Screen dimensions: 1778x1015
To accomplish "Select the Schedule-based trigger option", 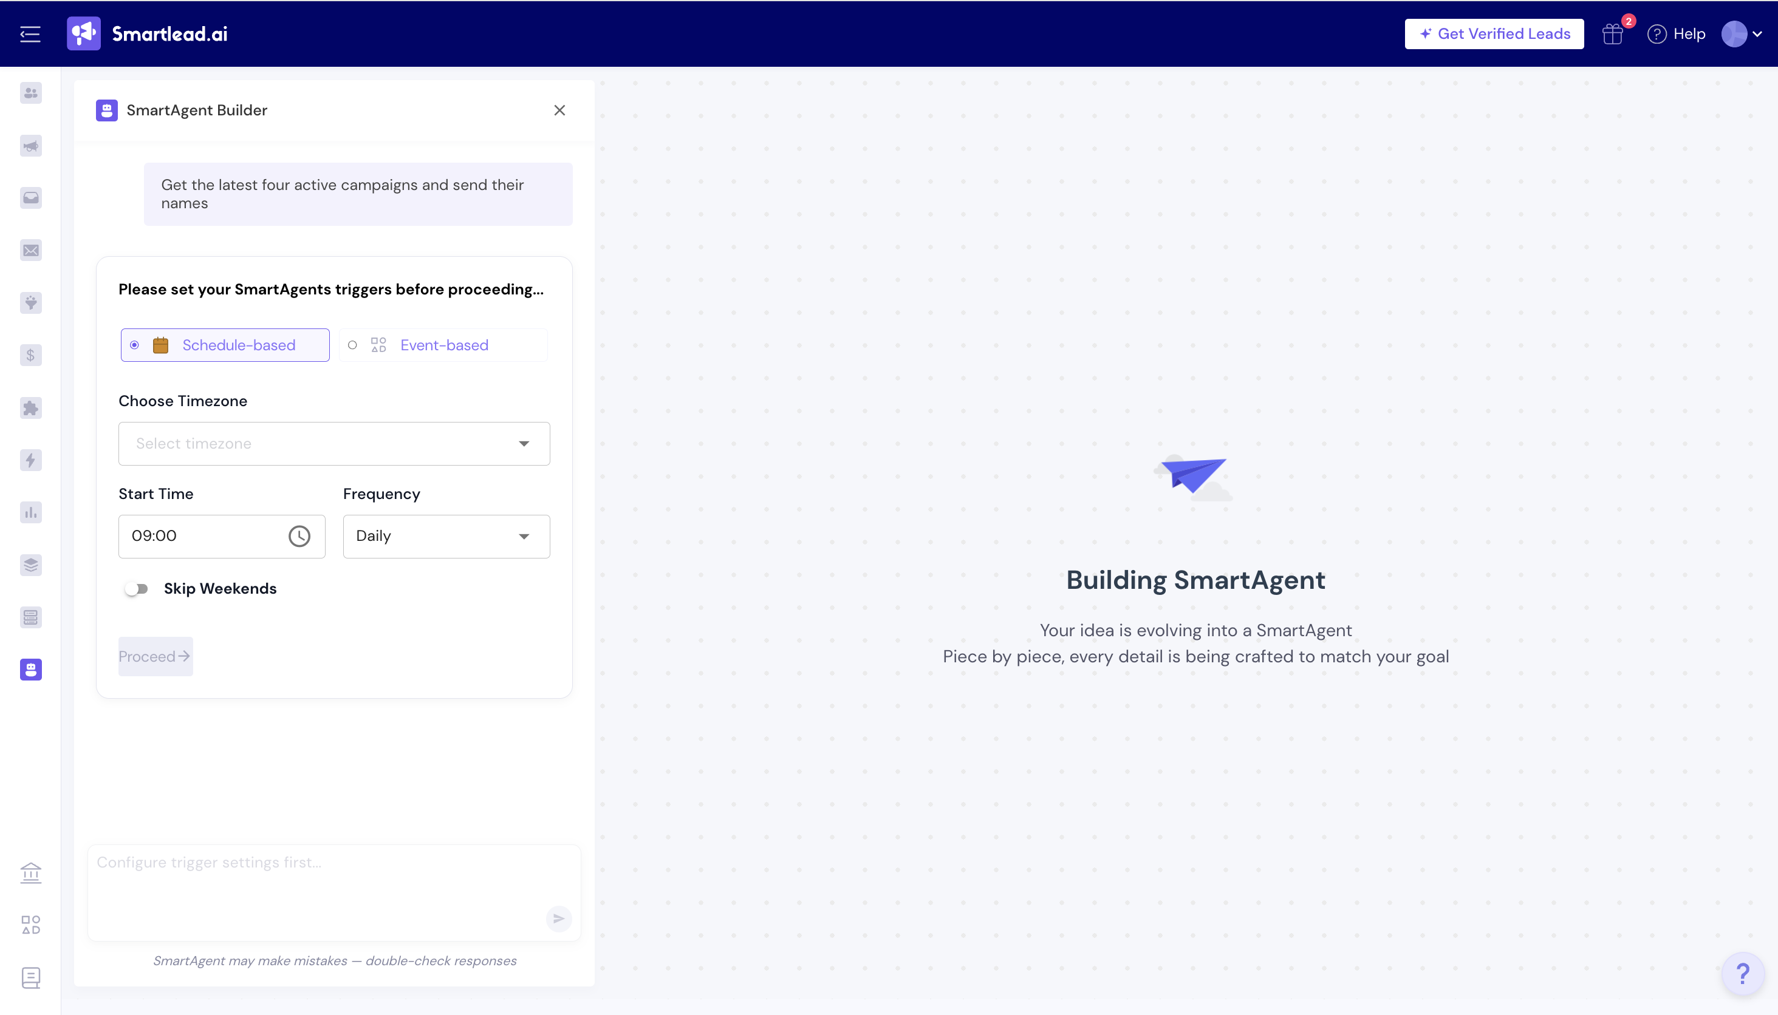I will pyautogui.click(x=225, y=345).
